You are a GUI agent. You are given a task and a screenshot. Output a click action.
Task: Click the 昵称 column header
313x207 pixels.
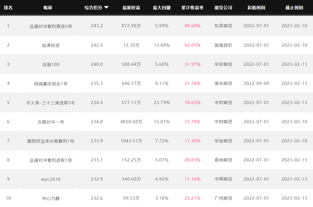48,8
